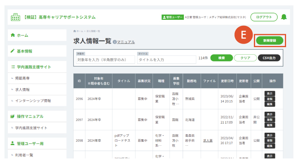Click the CSV出力 button
298x162 pixels.
click(269, 58)
